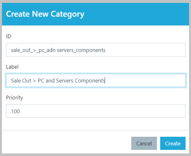Image resolution: width=191 pixels, height=156 pixels.
Task: Click the Create button
Action: click(173, 143)
